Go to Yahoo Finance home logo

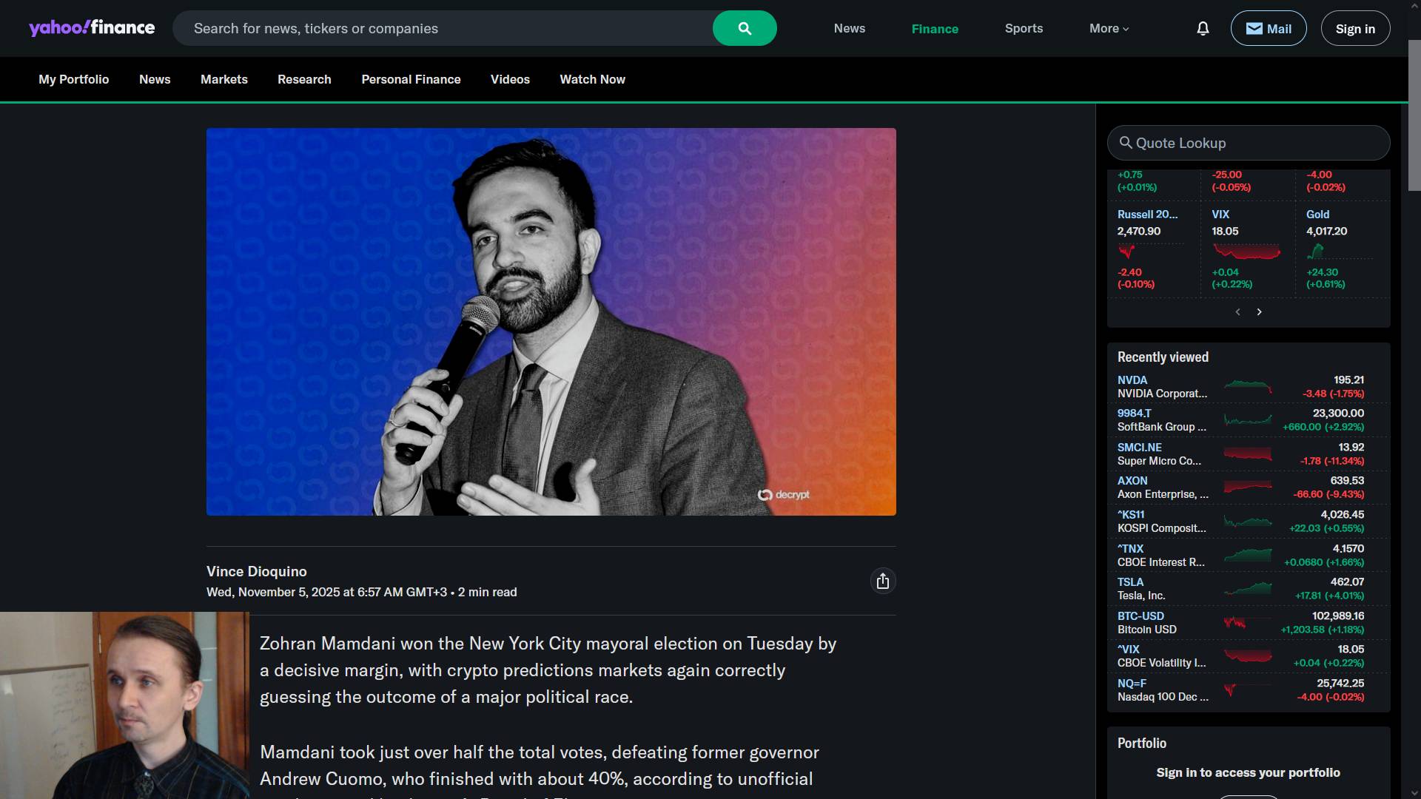pyautogui.click(x=92, y=28)
